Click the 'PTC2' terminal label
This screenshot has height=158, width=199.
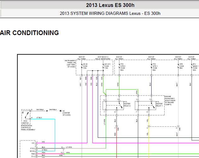click(x=32, y=149)
